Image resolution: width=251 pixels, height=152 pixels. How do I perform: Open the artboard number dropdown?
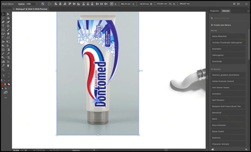[x=51, y=150]
